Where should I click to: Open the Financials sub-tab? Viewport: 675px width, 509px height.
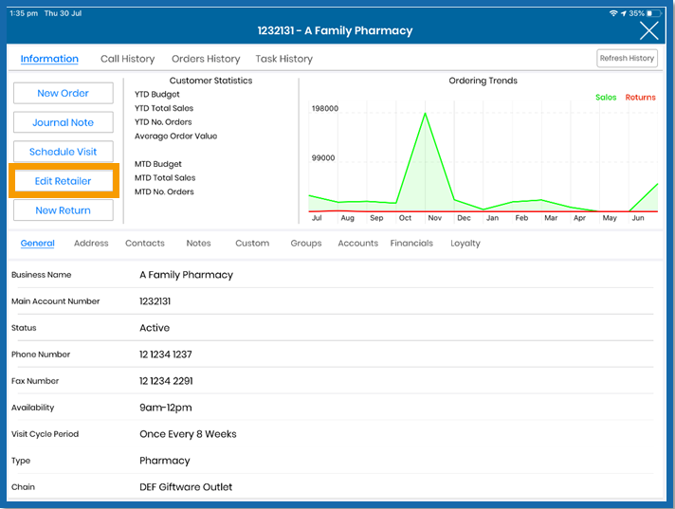pyautogui.click(x=411, y=243)
